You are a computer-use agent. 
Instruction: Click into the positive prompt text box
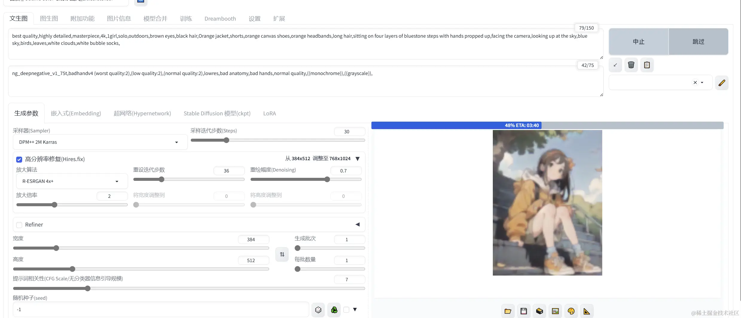pyautogui.click(x=306, y=44)
